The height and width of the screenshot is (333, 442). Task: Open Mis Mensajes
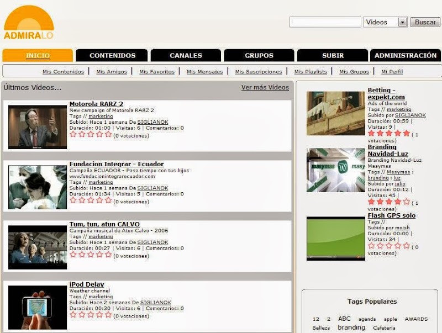click(x=204, y=72)
